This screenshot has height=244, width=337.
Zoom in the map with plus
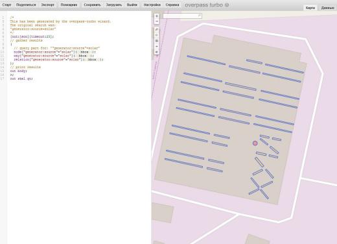157,16
